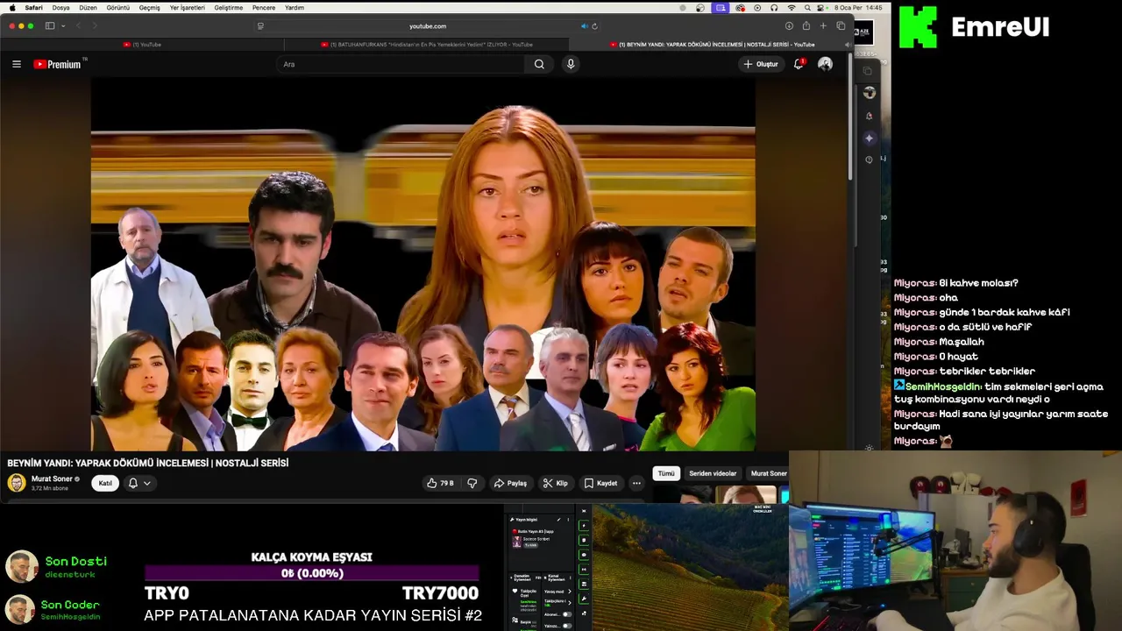
Task: Click the 'Abonel…' toggle switch in stream panel
Action: tap(567, 614)
